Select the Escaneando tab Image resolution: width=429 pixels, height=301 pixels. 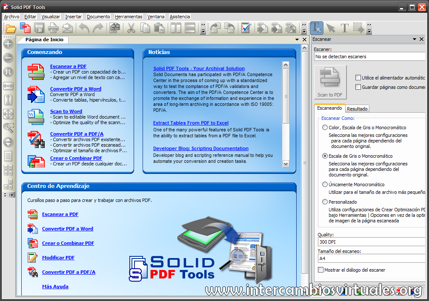point(329,108)
